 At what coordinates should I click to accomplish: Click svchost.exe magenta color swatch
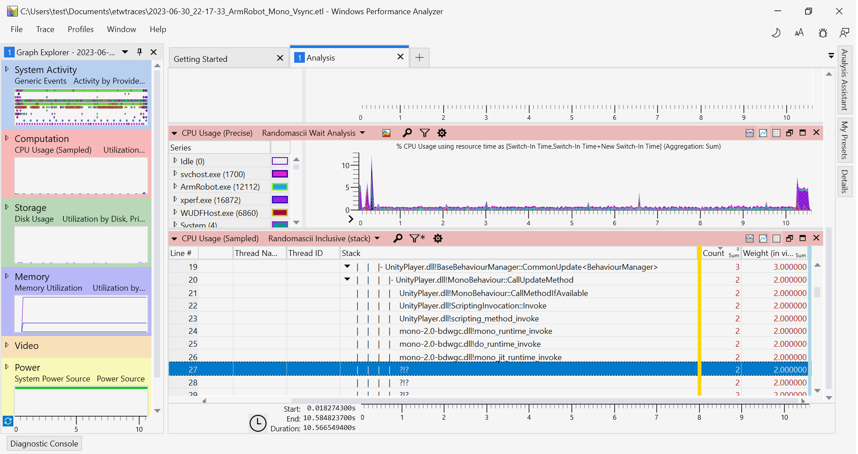280,174
